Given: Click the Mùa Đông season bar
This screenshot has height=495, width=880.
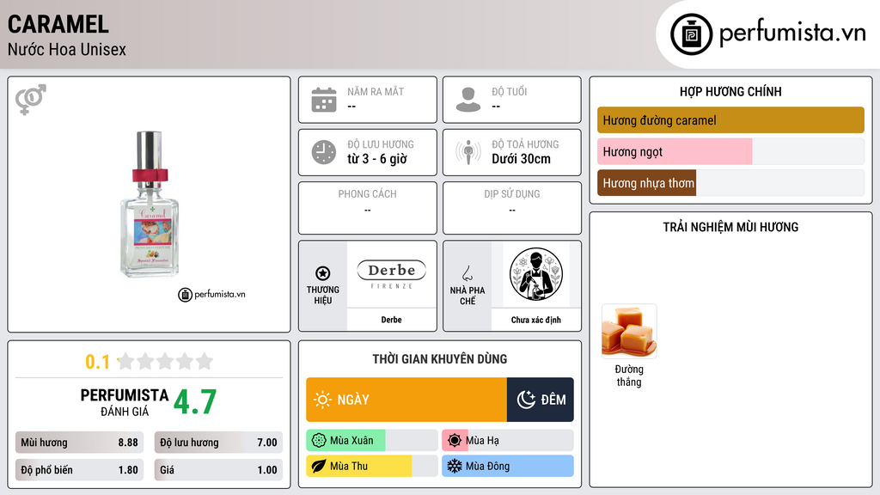Looking at the screenshot, I should coord(508,466).
